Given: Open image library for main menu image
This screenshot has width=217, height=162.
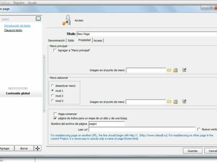Looking at the screenshot, I should [x=175, y=70].
